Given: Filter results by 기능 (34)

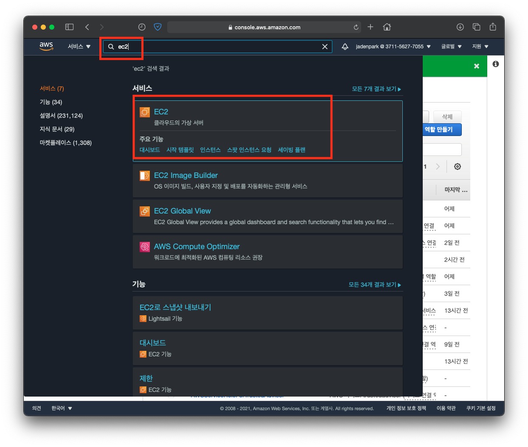Looking at the screenshot, I should (51, 102).
